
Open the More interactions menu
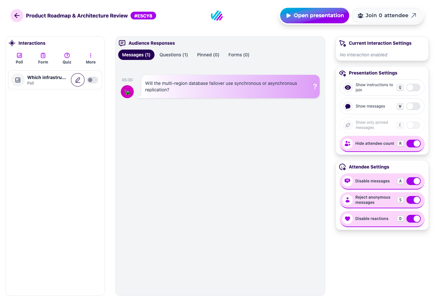click(91, 59)
